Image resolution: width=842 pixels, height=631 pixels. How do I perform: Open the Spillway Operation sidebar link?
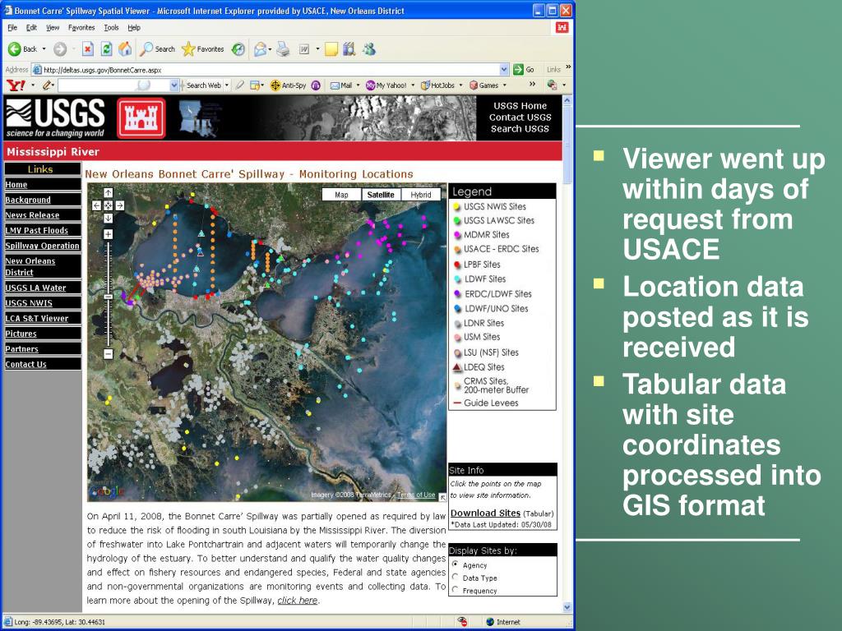[x=43, y=245]
